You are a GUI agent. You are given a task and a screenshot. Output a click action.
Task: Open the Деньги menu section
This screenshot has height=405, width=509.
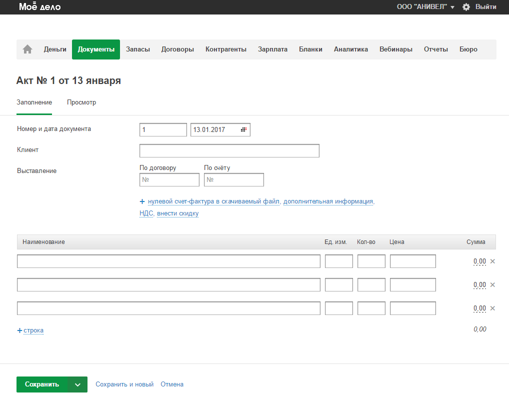point(55,49)
